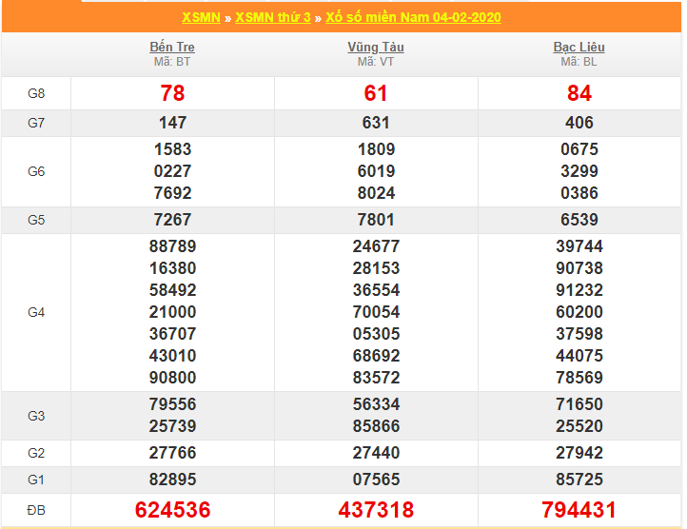
Task: Select Bến Tre special prize 624536
Action: (x=172, y=510)
